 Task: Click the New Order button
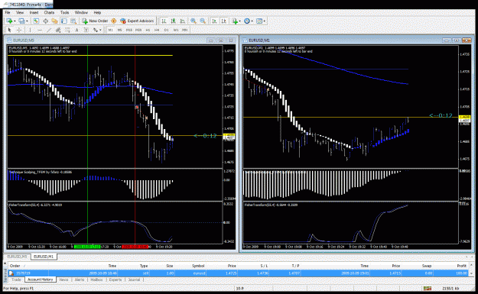click(x=95, y=21)
